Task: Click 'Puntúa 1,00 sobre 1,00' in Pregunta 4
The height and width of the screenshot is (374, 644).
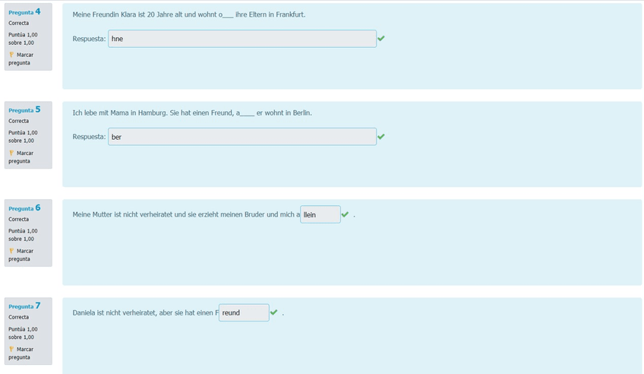Action: coord(23,39)
